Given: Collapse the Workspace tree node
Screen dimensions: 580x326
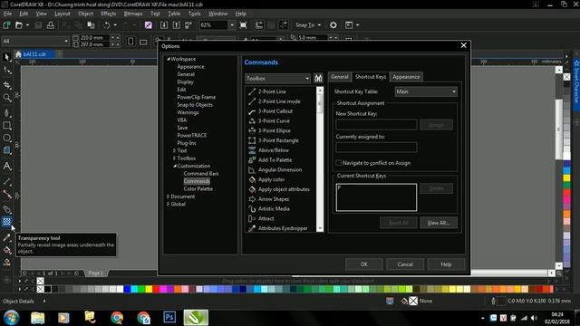Looking at the screenshot, I should click(169, 59).
